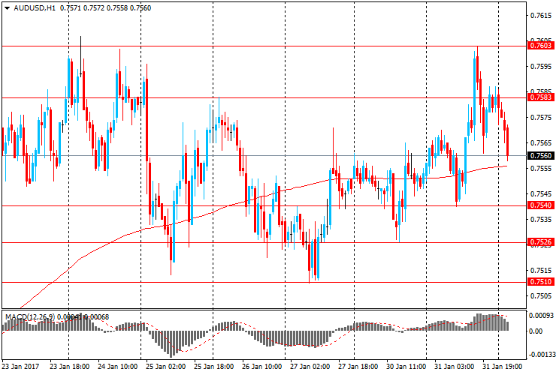The image size is (556, 375).
Task: Click the 24 Jan 10:00 time label
Action: (x=118, y=367)
